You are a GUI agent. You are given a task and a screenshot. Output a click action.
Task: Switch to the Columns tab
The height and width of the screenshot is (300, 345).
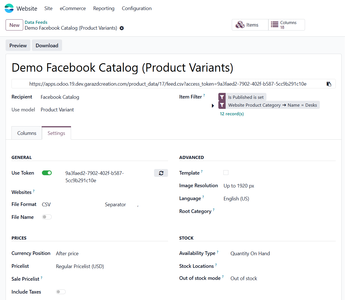coord(27,133)
